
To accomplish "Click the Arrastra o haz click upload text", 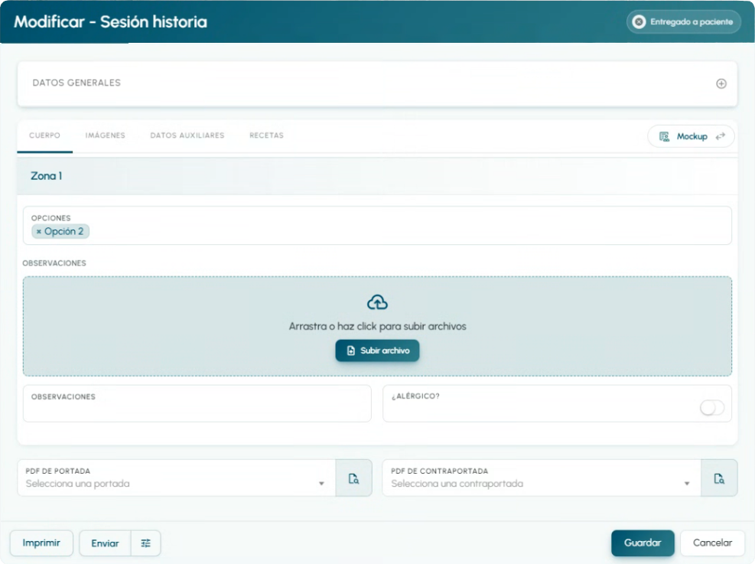I will pyautogui.click(x=377, y=326).
